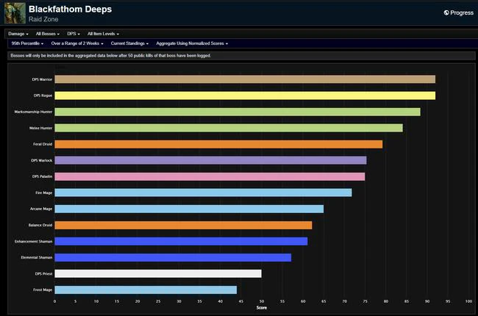Click the Melee Hunter bar

coord(229,128)
